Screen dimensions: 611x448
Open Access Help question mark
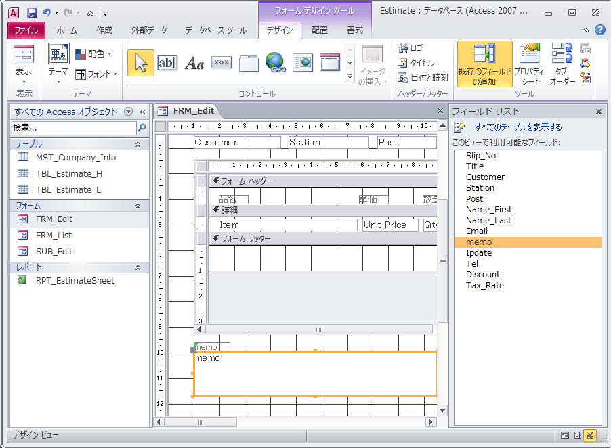pyautogui.click(x=600, y=30)
